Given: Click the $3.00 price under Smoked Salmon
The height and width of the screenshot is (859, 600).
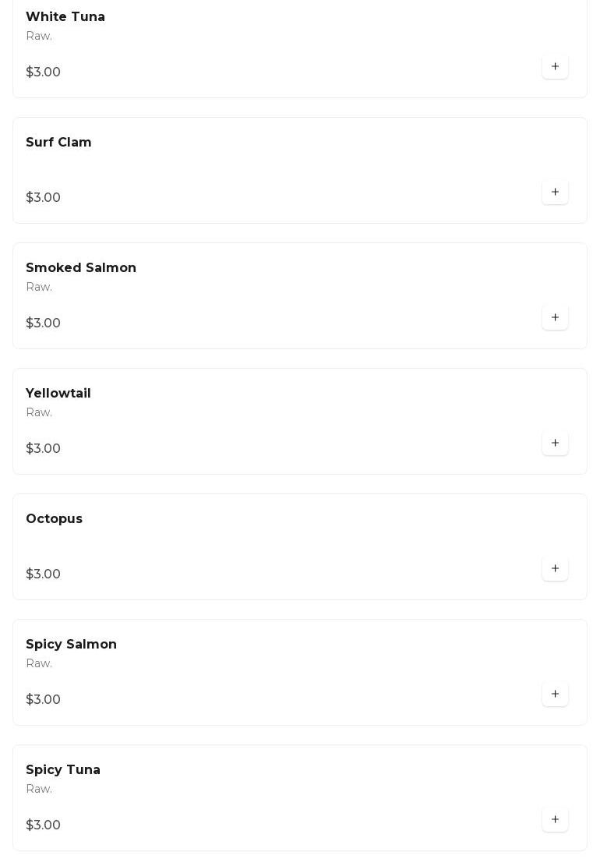Looking at the screenshot, I should click(x=44, y=323).
